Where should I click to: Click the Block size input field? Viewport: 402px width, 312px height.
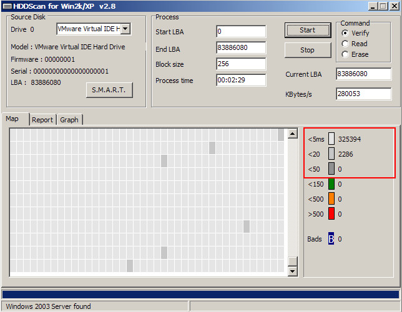pyautogui.click(x=240, y=64)
